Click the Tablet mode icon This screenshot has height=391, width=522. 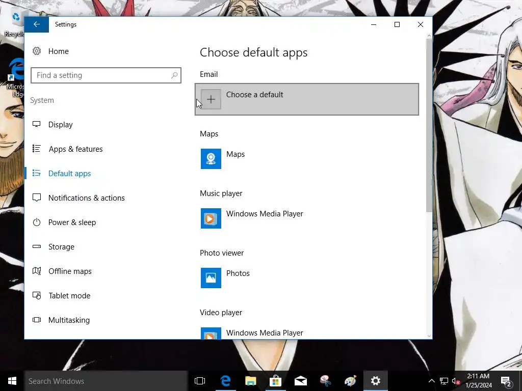(37, 295)
